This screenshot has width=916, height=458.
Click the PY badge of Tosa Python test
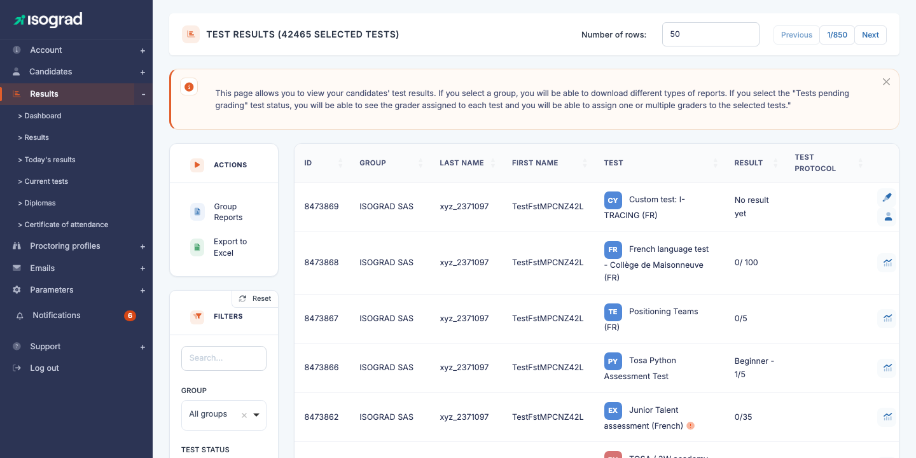[613, 361]
